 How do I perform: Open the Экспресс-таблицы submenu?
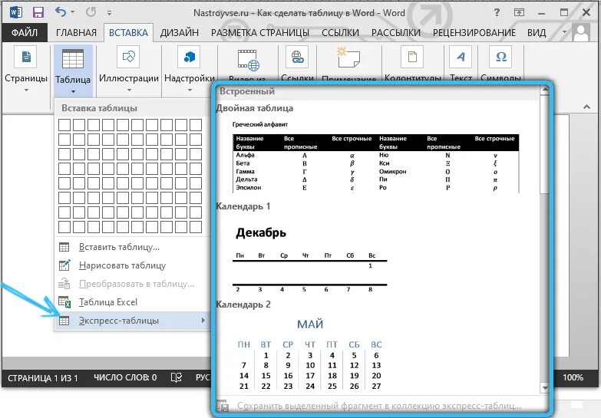point(130,321)
